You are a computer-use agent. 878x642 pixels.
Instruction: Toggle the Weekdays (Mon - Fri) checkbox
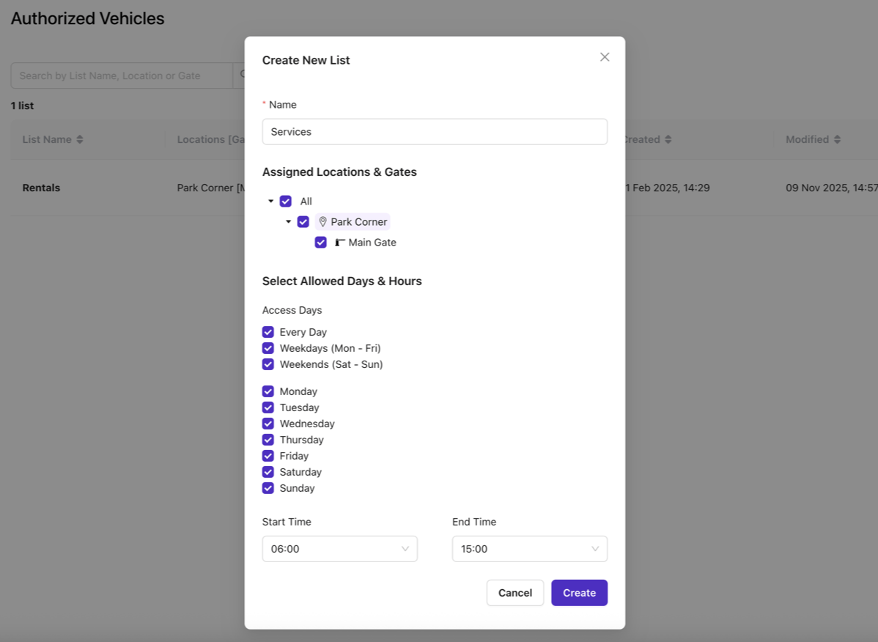coord(268,348)
